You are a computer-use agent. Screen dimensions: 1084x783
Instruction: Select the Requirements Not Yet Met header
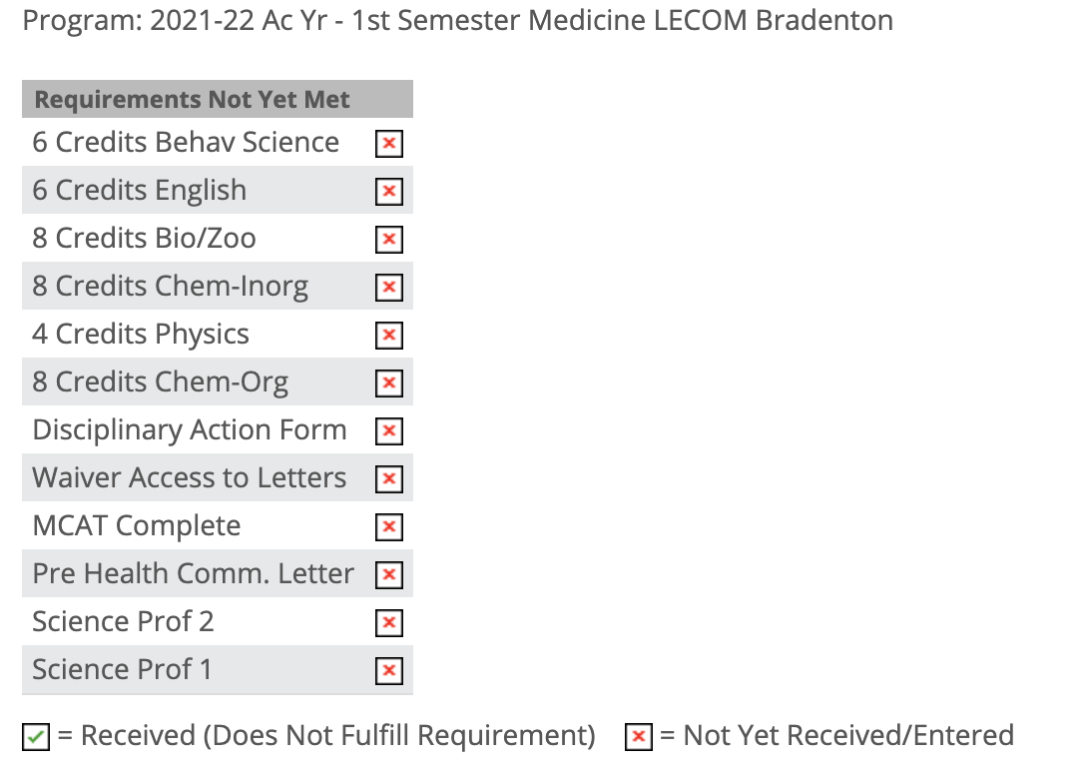pyautogui.click(x=218, y=99)
